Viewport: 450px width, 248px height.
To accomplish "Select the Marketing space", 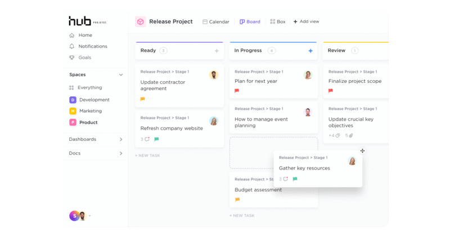I will click(x=90, y=111).
